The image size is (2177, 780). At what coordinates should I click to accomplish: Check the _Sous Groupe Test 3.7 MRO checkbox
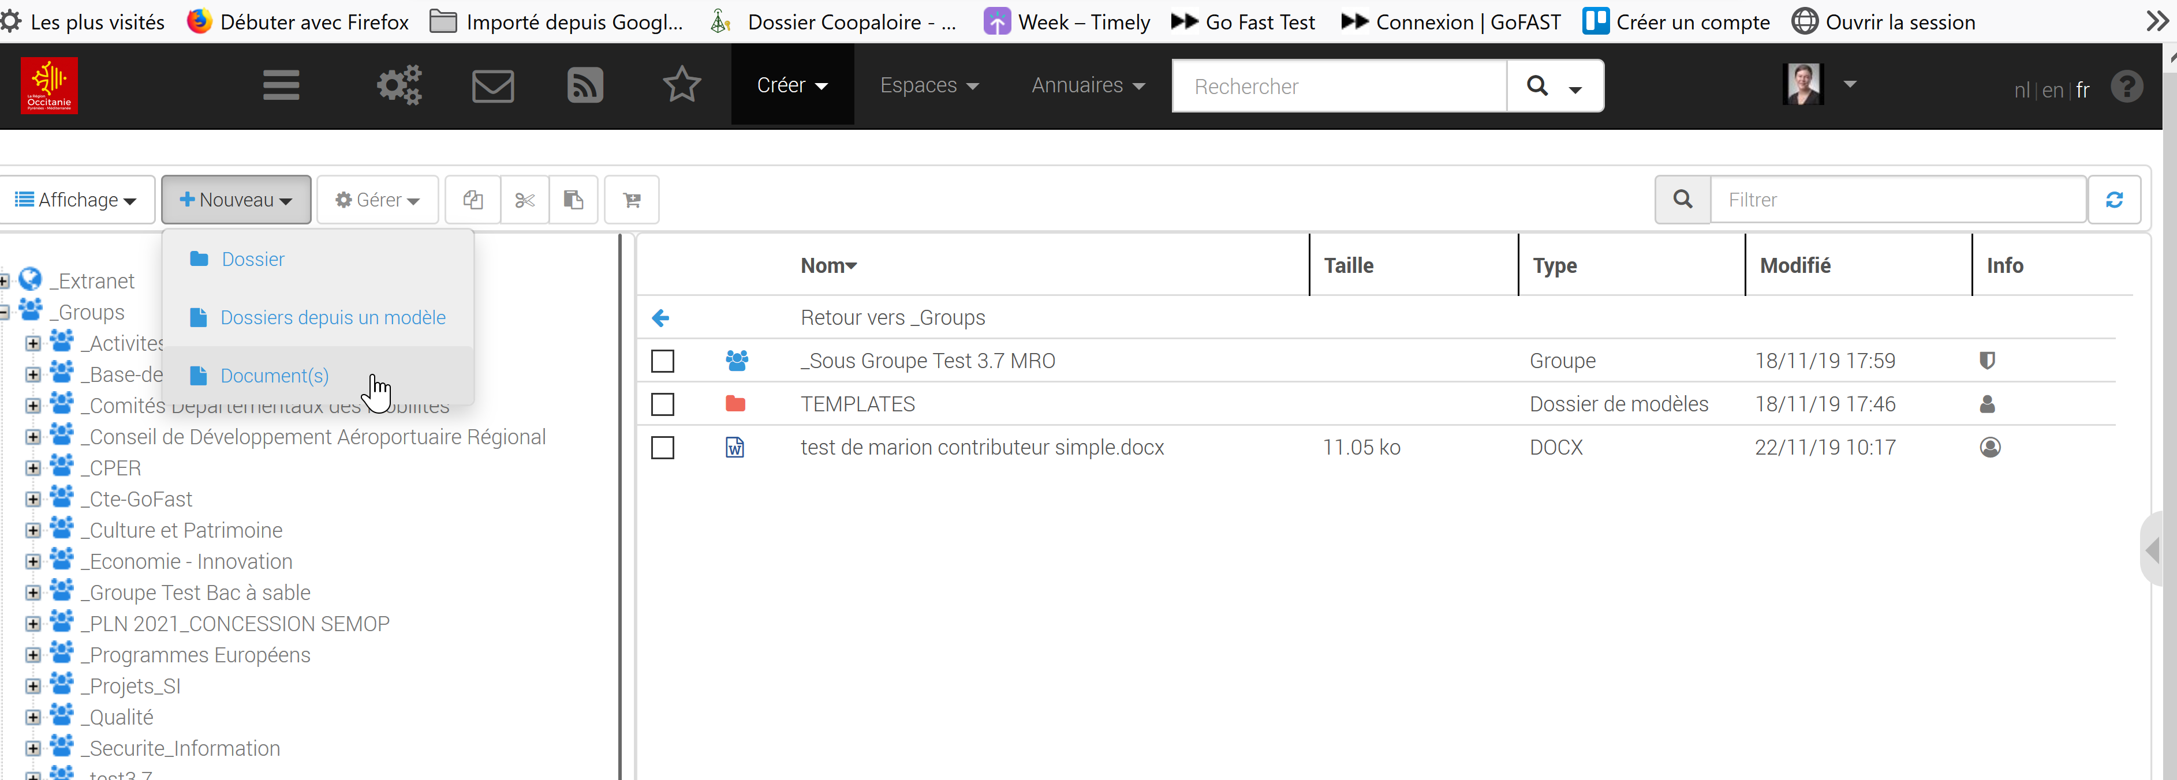663,361
